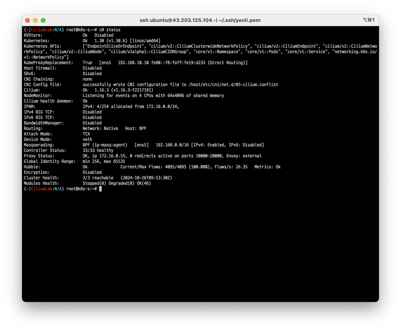Click '33/33 healthy' controller status
Viewport: 401px width, 331px height.
click(98, 151)
